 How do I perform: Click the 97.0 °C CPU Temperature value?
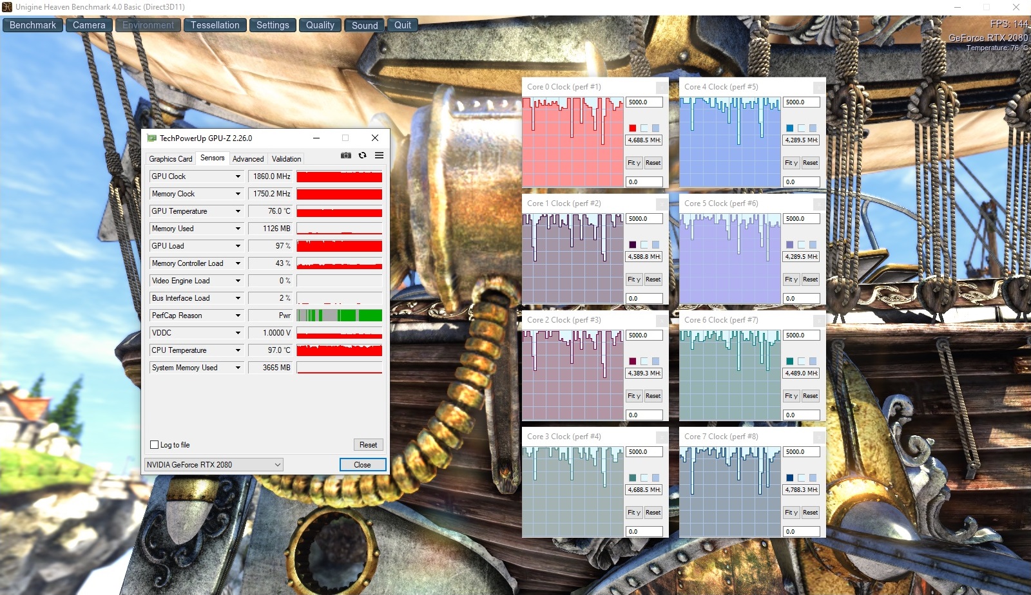(x=271, y=350)
